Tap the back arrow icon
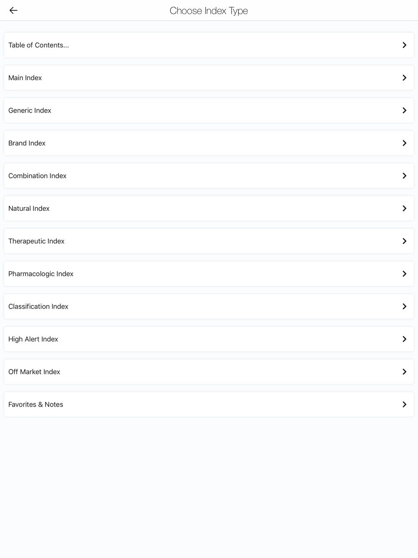Image resolution: width=418 pixels, height=558 pixels. [x=13, y=10]
